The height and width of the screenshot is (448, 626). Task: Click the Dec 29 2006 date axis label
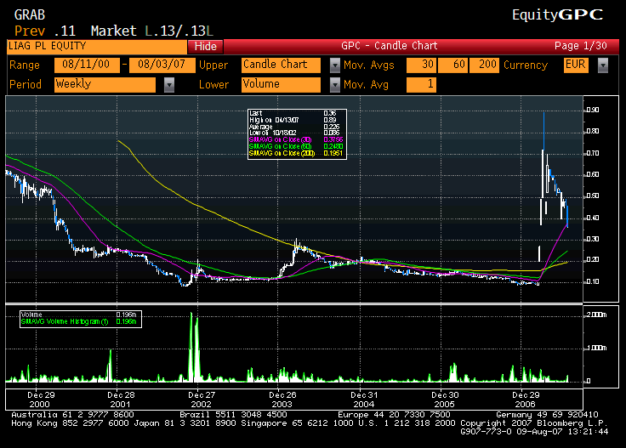point(526,400)
